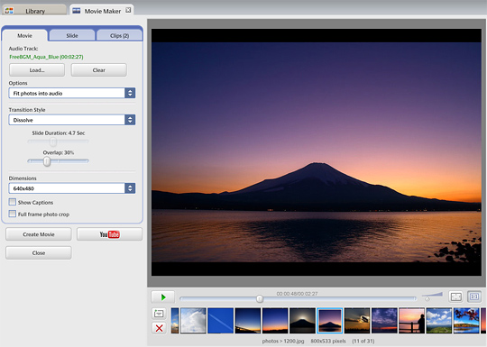This screenshot has width=487, height=347.
Task: Click the 00:00:48/00:02:27 time readout
Action: [297, 294]
